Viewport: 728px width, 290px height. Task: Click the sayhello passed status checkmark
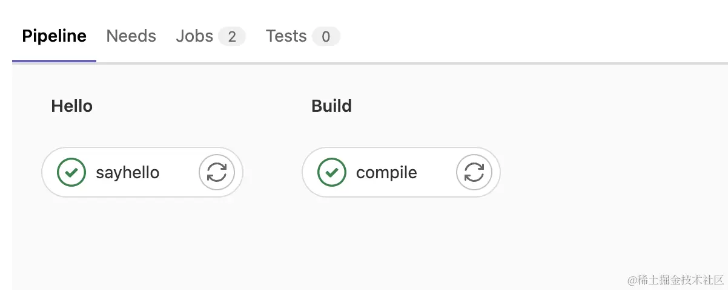point(71,172)
